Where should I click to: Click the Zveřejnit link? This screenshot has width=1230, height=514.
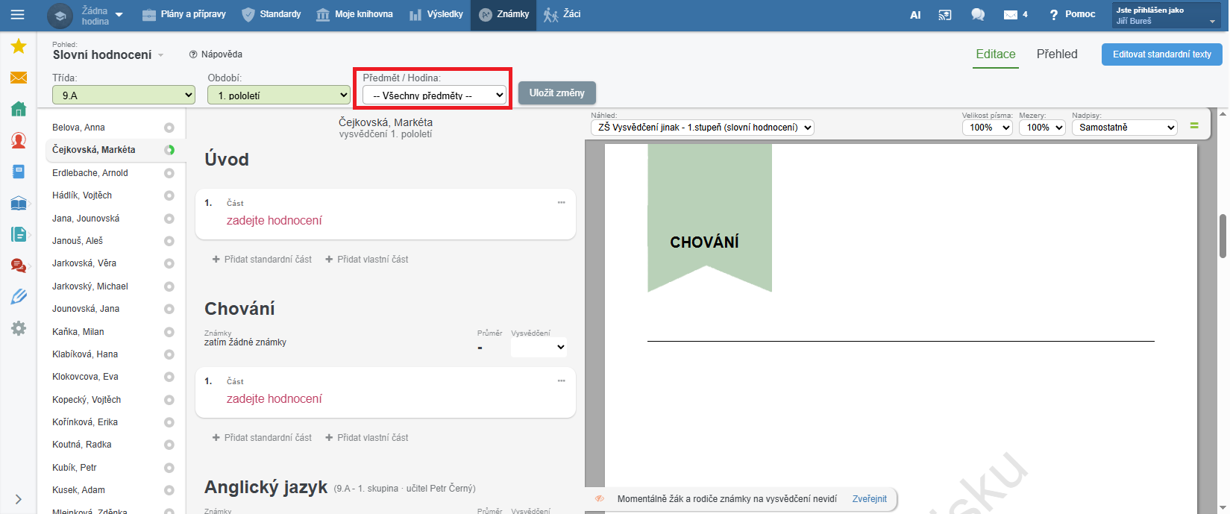tap(869, 499)
